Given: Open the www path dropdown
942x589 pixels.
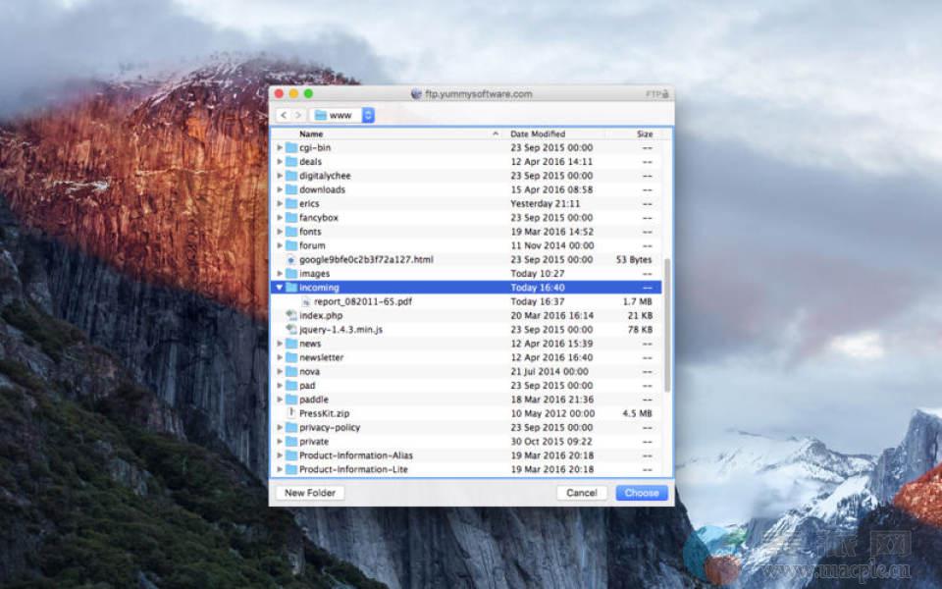Looking at the screenshot, I should 342,115.
